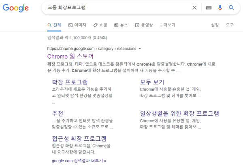The height and width of the screenshot is (165, 243).
Task: Open the 추천 sitelink
Action: 58,114
